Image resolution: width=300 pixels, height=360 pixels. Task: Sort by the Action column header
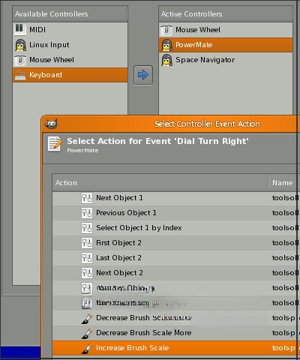(x=160, y=183)
